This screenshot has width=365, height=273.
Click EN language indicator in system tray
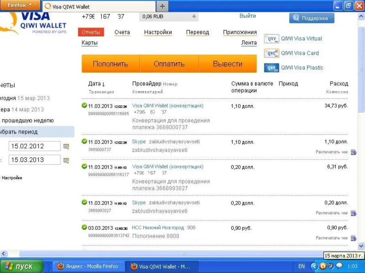pos(301,266)
